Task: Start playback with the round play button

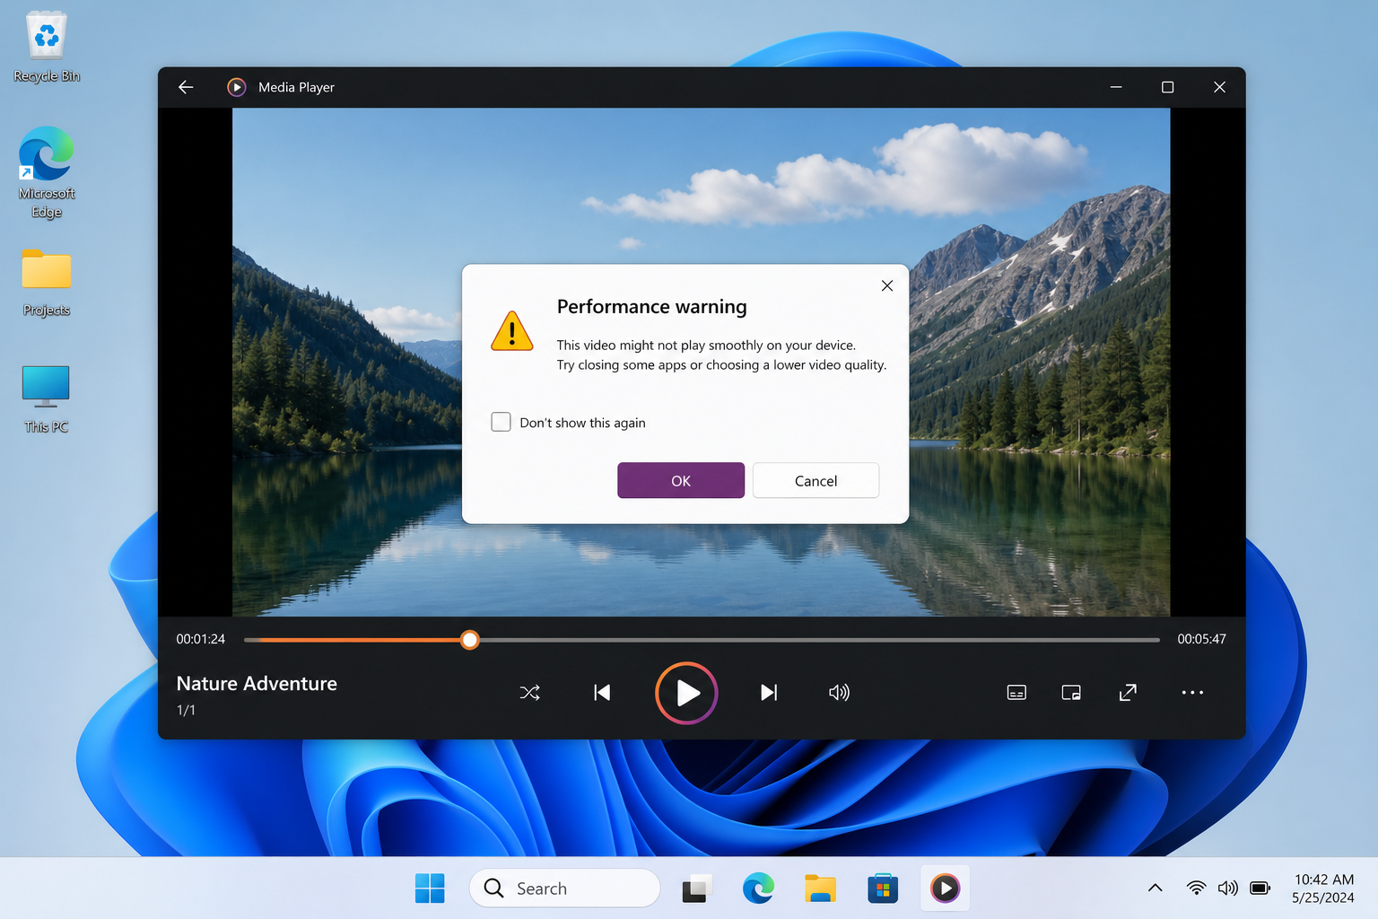Action: tap(686, 693)
